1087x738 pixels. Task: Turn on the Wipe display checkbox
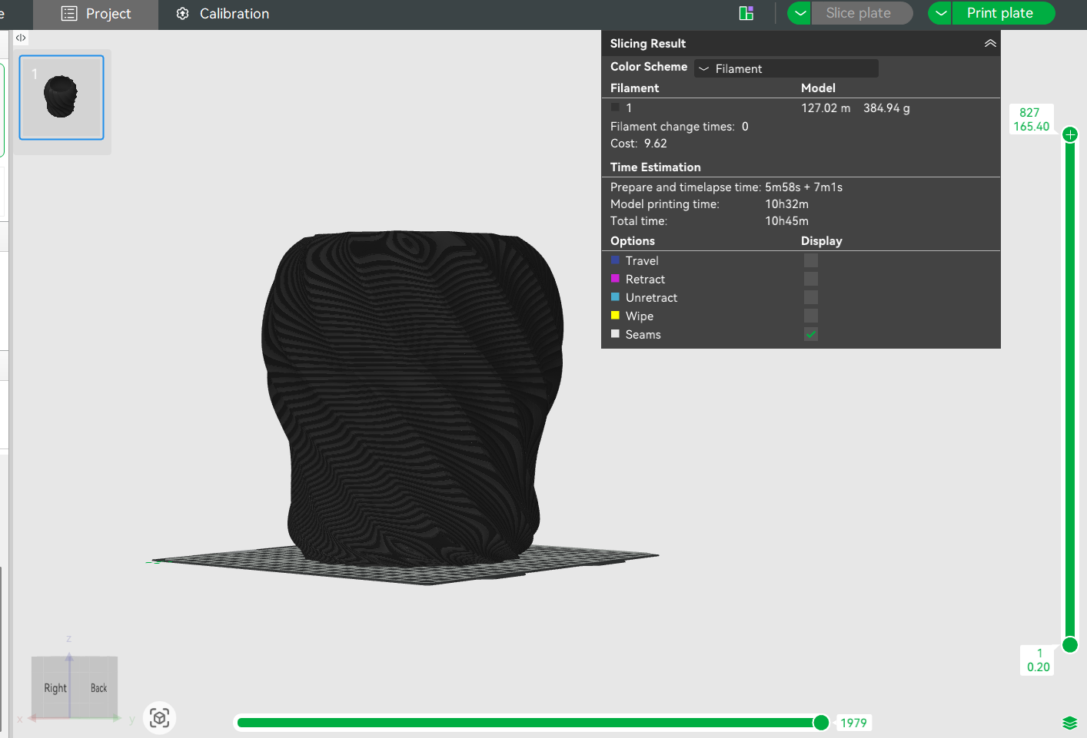pyautogui.click(x=811, y=316)
